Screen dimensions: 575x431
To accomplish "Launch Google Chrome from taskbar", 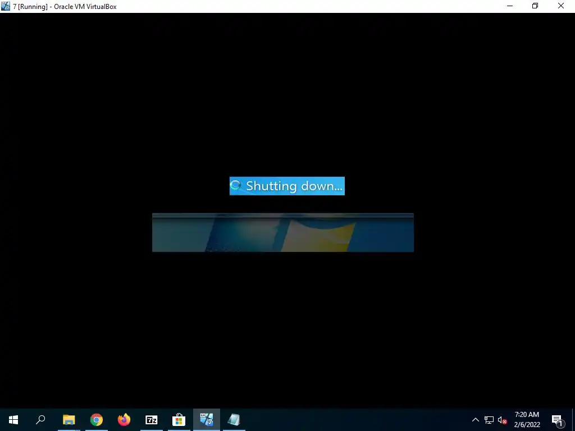I will click(x=97, y=420).
